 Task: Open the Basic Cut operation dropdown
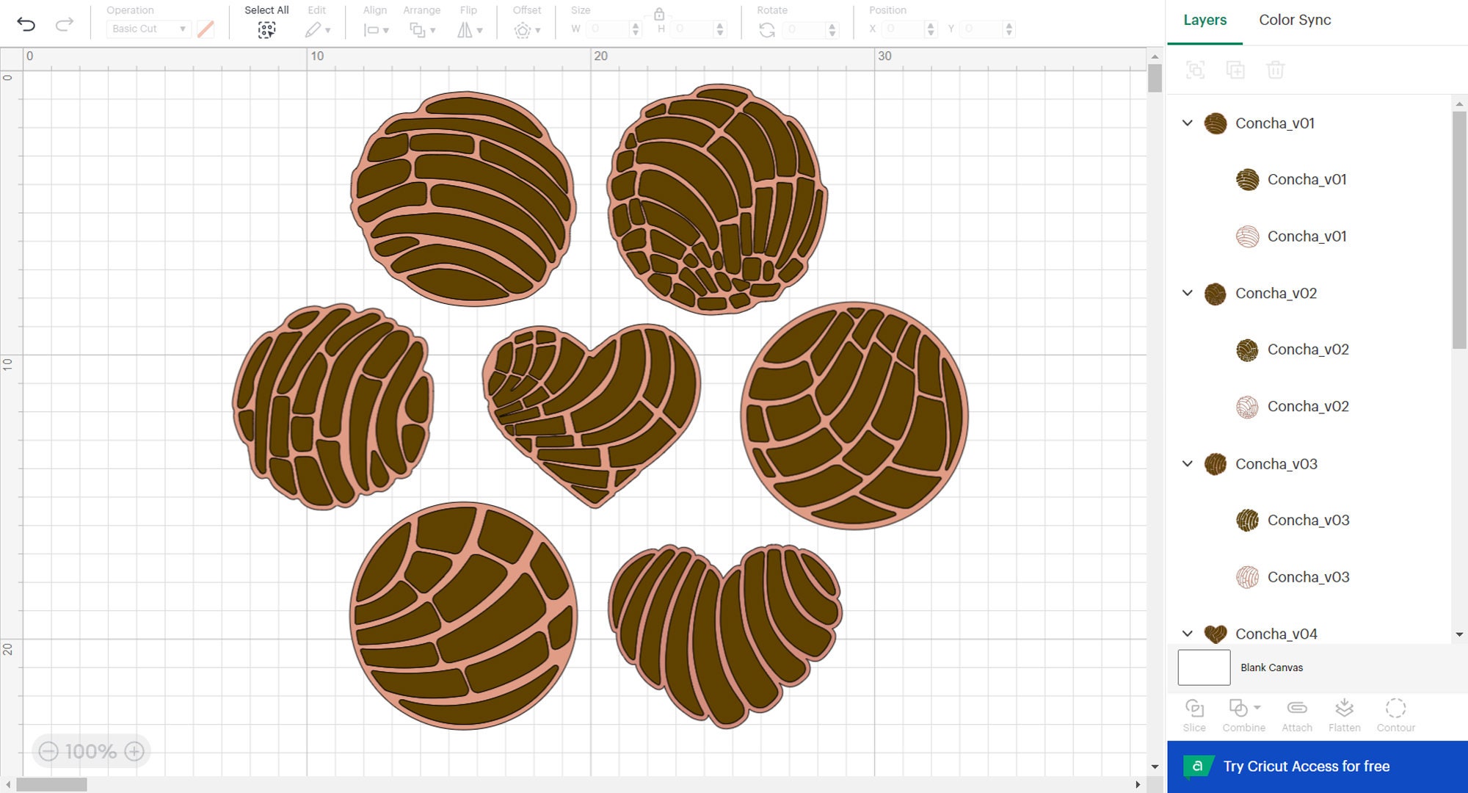point(148,29)
